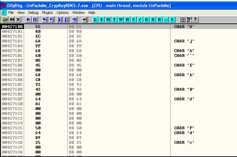The width and height of the screenshot is (237, 157).
Task: Open References window (R button)
Action: coord(159,20)
